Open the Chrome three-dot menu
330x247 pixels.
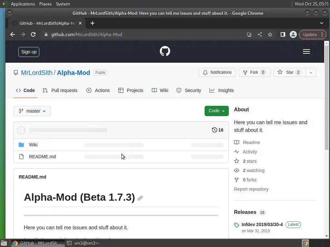pos(322,35)
